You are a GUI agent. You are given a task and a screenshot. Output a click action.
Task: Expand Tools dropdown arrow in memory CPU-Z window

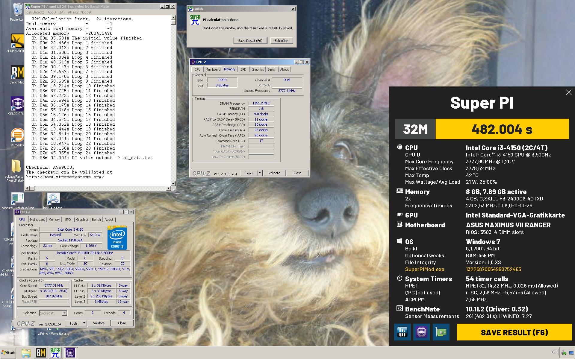(x=260, y=173)
